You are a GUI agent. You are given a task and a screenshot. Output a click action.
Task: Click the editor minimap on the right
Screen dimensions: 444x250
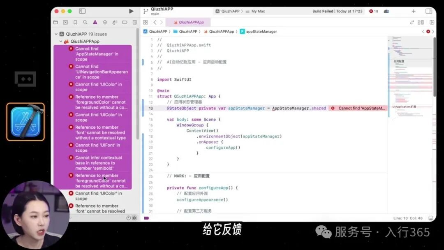point(409,82)
